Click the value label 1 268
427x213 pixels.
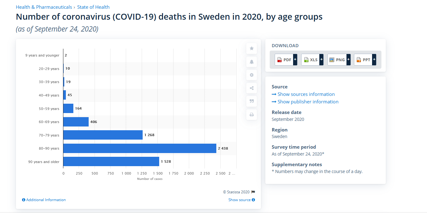coord(149,135)
